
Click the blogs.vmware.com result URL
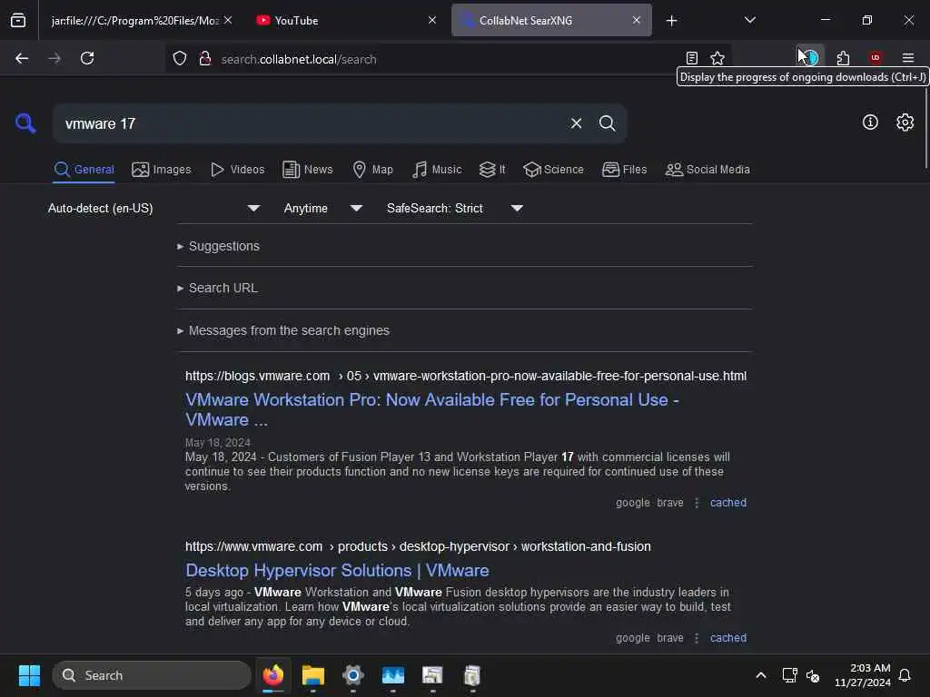466,376
